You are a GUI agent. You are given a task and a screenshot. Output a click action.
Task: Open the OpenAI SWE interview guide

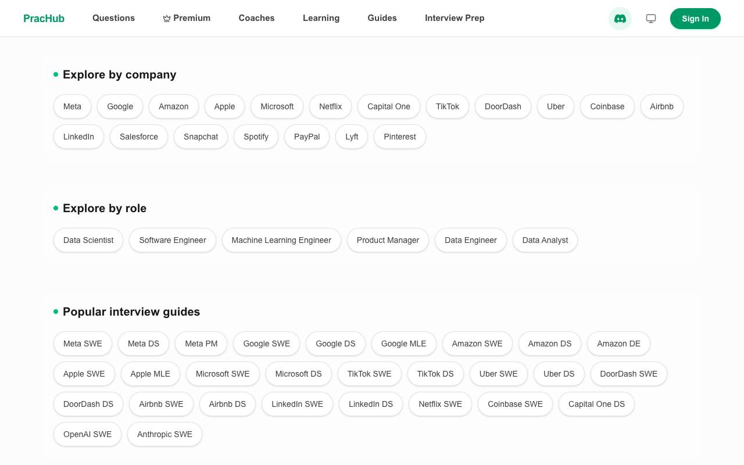(x=87, y=434)
